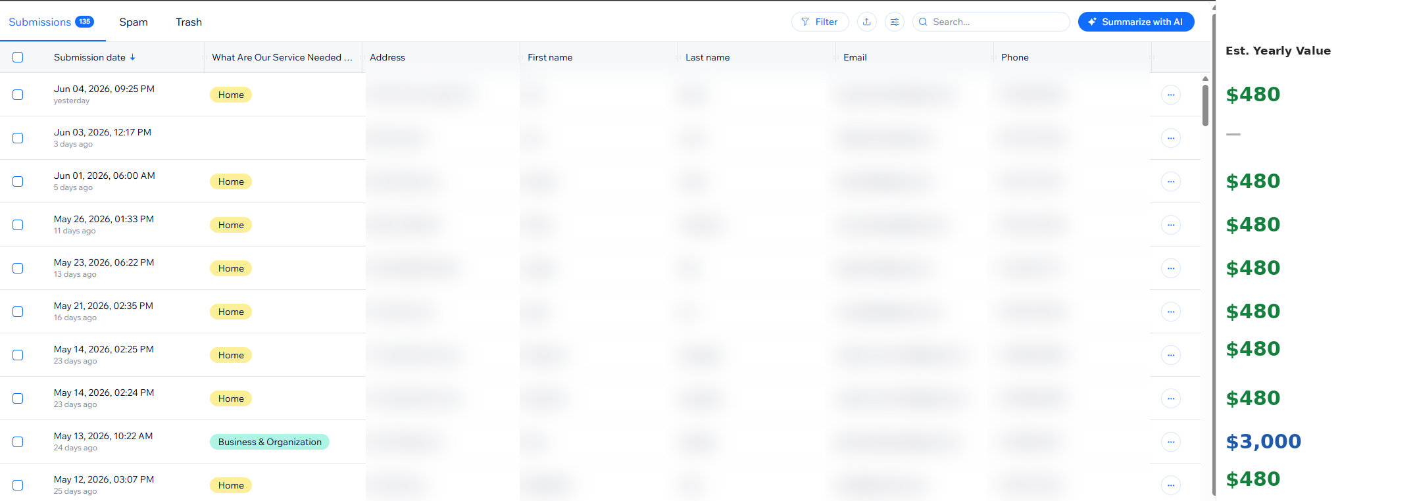
Task: Focus the Search input field
Action: (x=991, y=22)
